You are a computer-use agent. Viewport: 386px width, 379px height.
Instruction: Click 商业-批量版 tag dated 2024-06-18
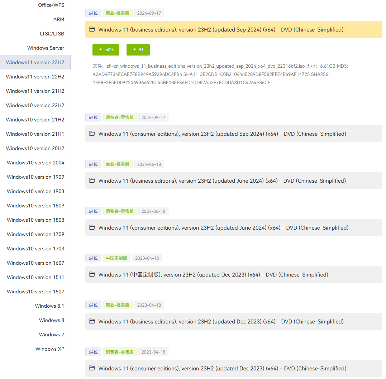point(118,164)
